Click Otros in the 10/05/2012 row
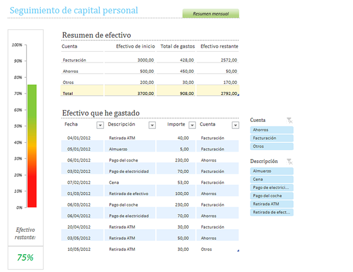353x272 pixels. [x=207, y=250]
